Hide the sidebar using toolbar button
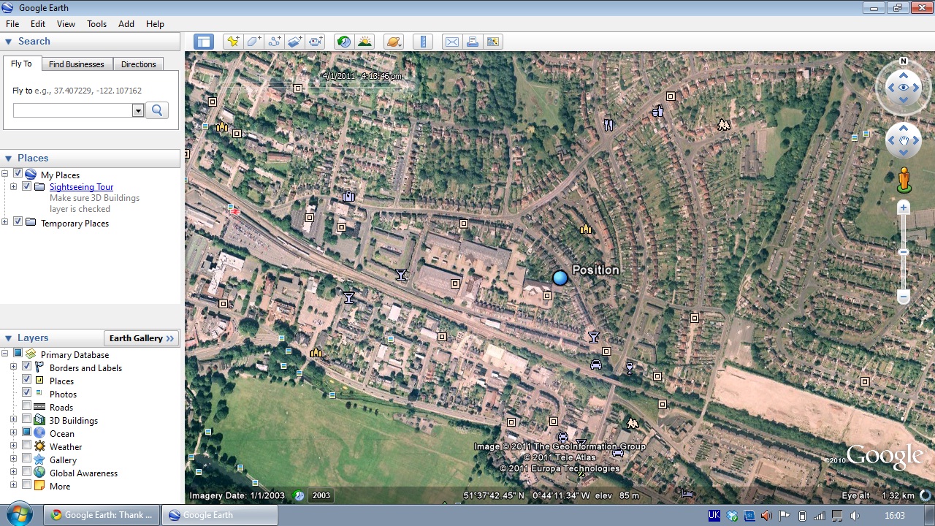This screenshot has height=526, width=935. [204, 42]
